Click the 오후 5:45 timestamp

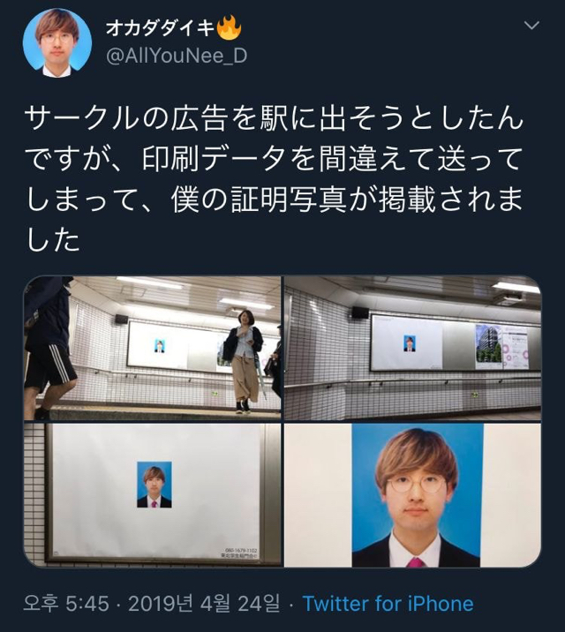coord(66,604)
